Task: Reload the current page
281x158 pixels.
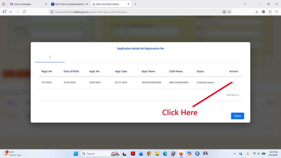Action: point(24,12)
